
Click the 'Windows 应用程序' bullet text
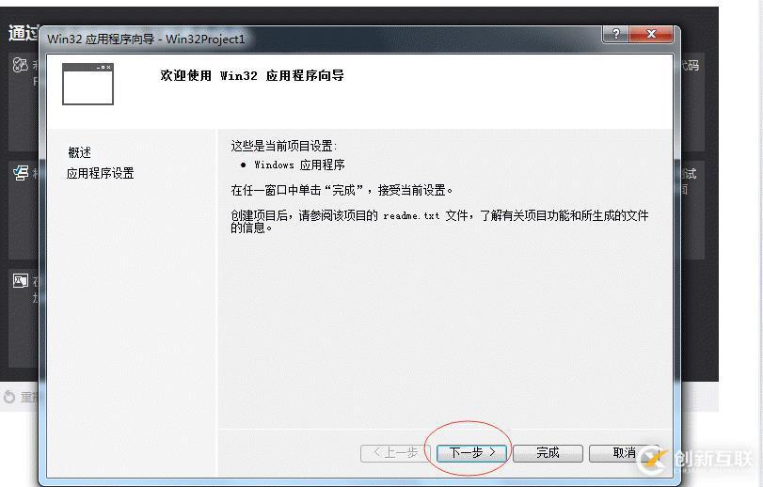(x=299, y=165)
